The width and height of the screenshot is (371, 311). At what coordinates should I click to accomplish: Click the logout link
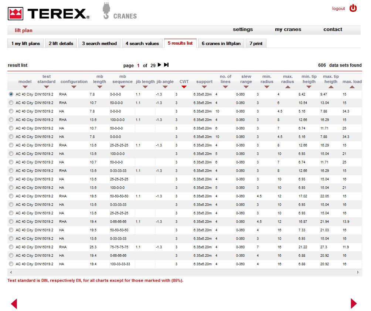coord(338,8)
